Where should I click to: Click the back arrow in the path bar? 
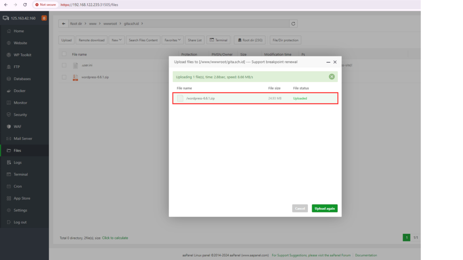(63, 23)
